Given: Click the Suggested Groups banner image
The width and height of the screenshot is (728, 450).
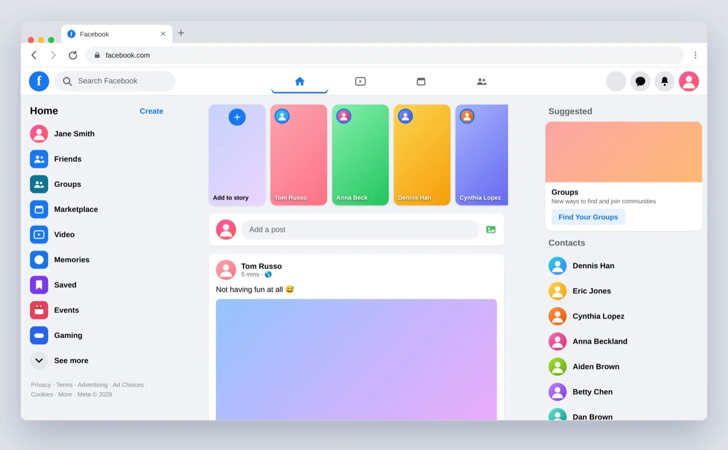Looking at the screenshot, I should [x=623, y=152].
